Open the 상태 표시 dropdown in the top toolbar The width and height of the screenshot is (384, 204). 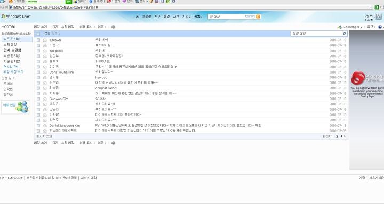coord(87,27)
